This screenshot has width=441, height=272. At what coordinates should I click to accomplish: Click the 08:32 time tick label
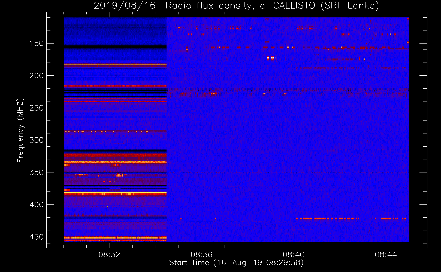110,255
